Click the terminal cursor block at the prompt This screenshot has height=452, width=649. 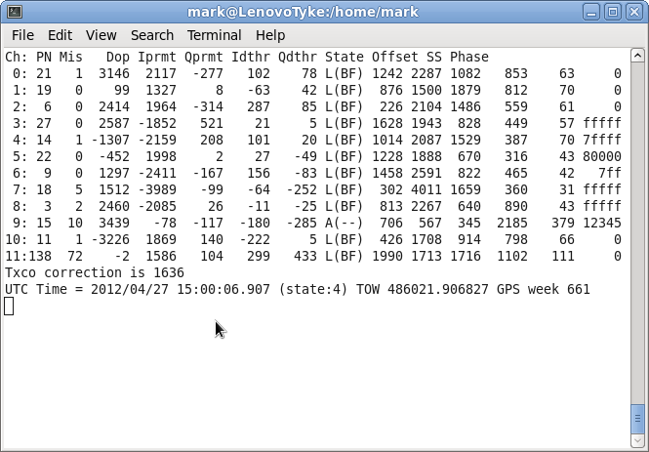(9, 307)
